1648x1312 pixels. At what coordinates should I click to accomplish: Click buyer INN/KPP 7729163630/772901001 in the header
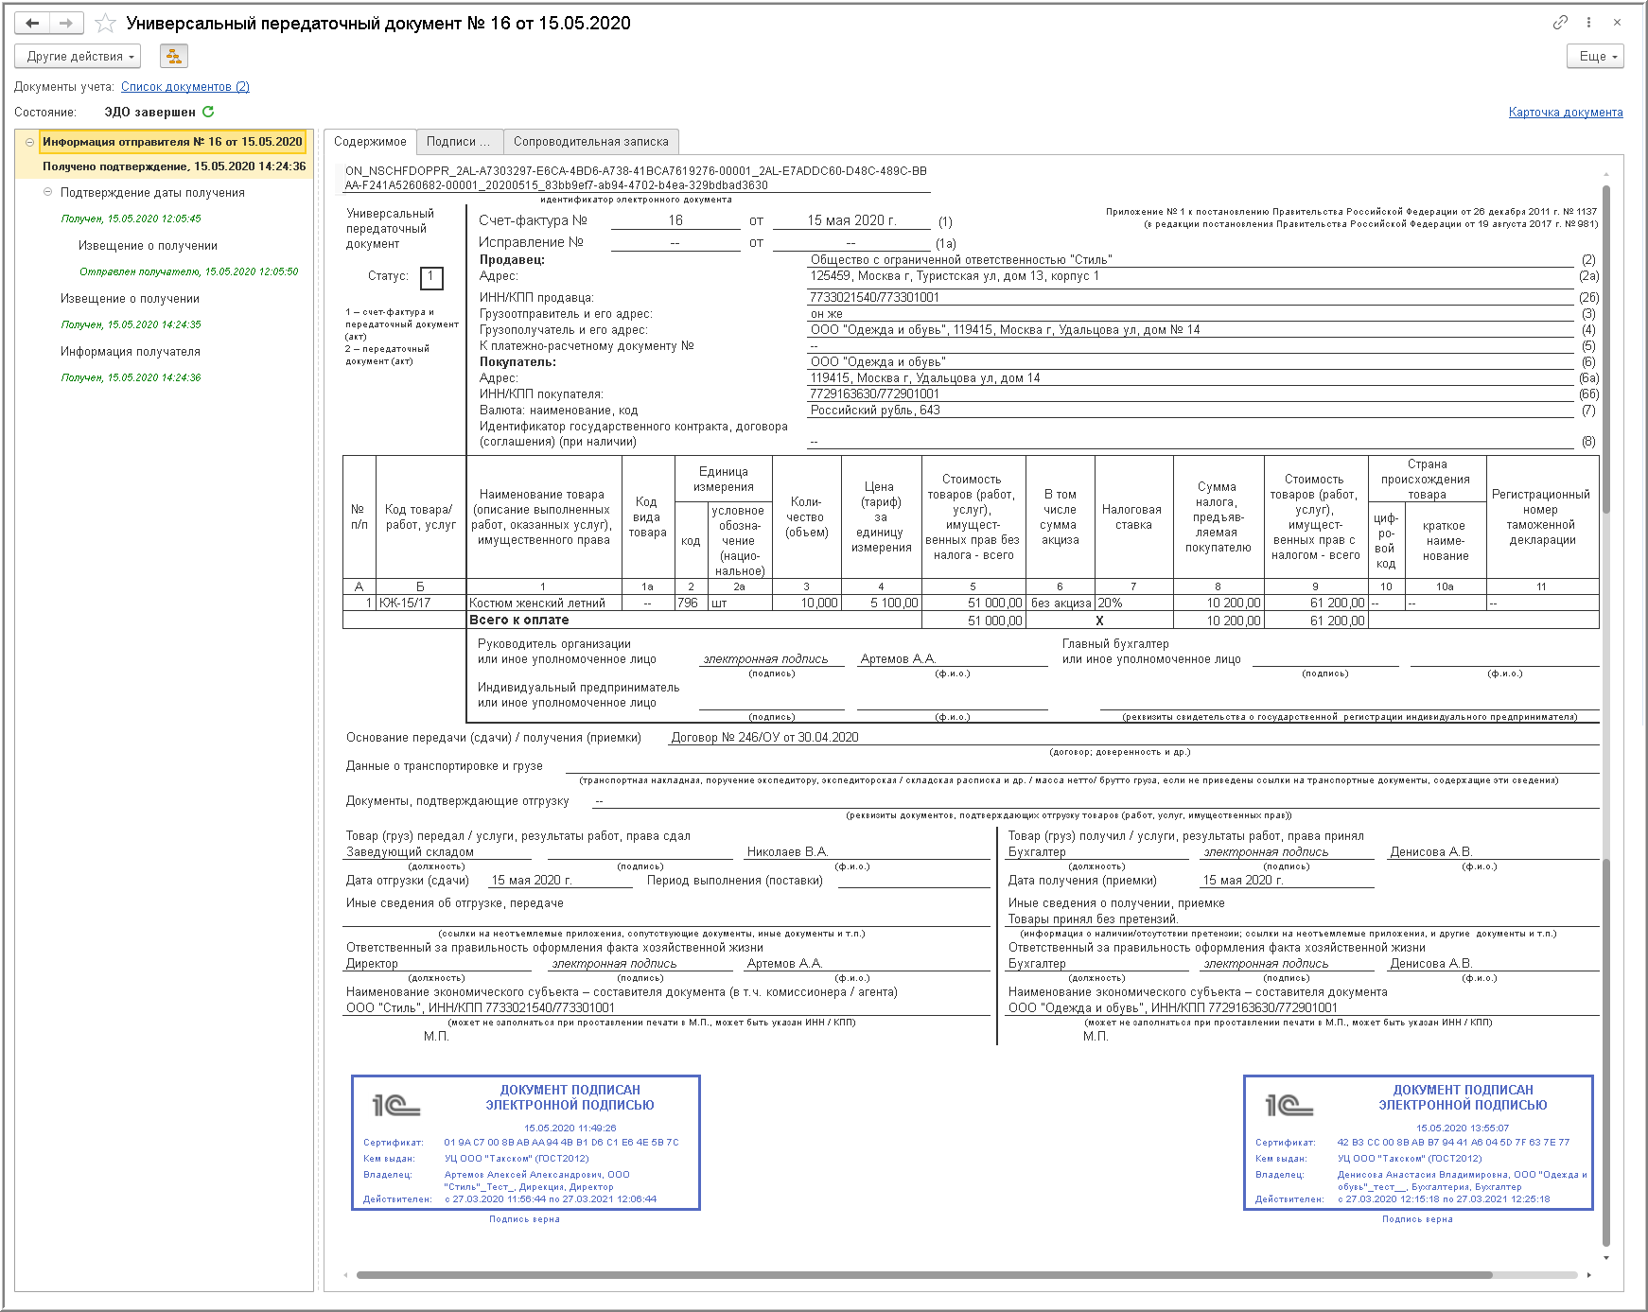[875, 394]
